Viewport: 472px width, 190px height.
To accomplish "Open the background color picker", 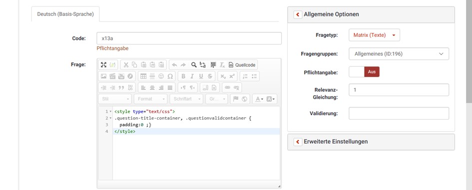I will click(x=270, y=99).
